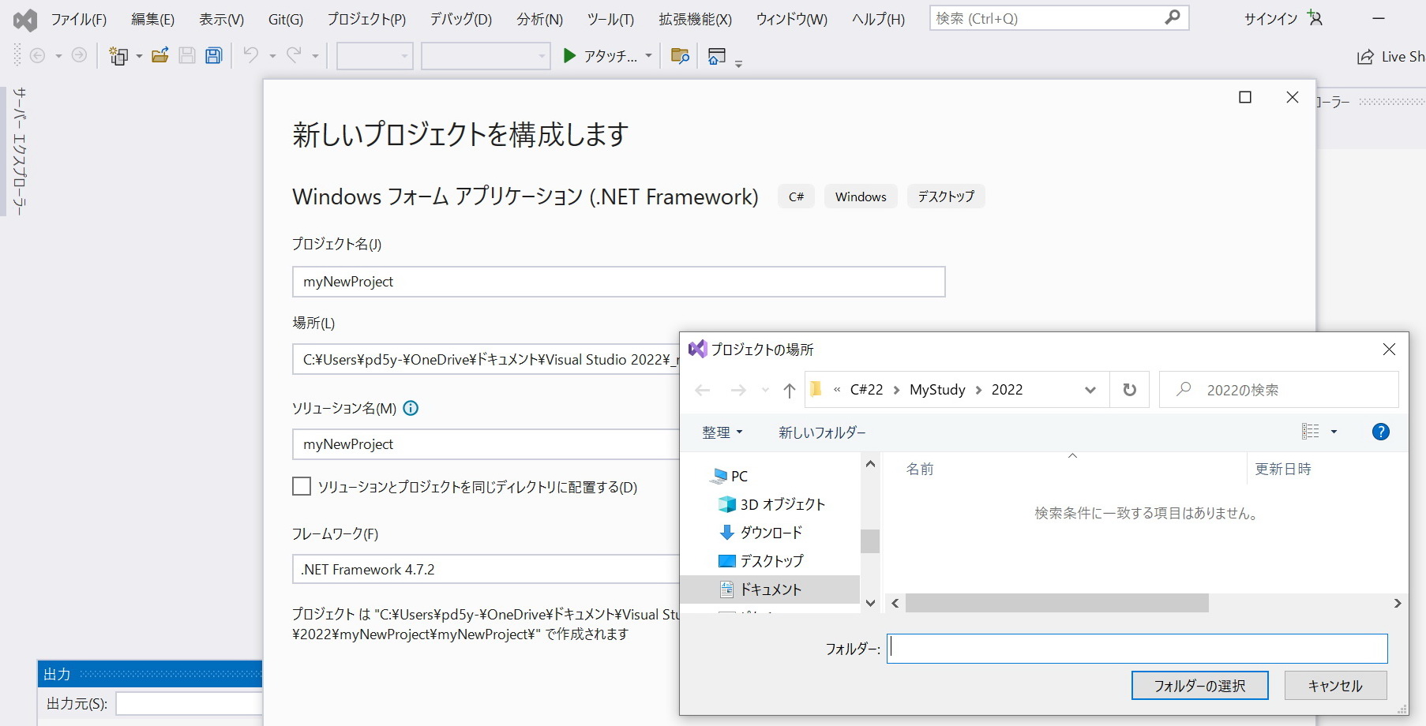Screen dimensions: 1426x726
Task: Open the attach button dropdown arrow
Action: click(x=648, y=56)
